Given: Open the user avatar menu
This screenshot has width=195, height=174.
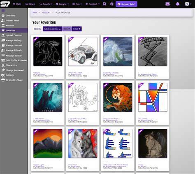Looking at the screenshot, I should pos(188,4).
